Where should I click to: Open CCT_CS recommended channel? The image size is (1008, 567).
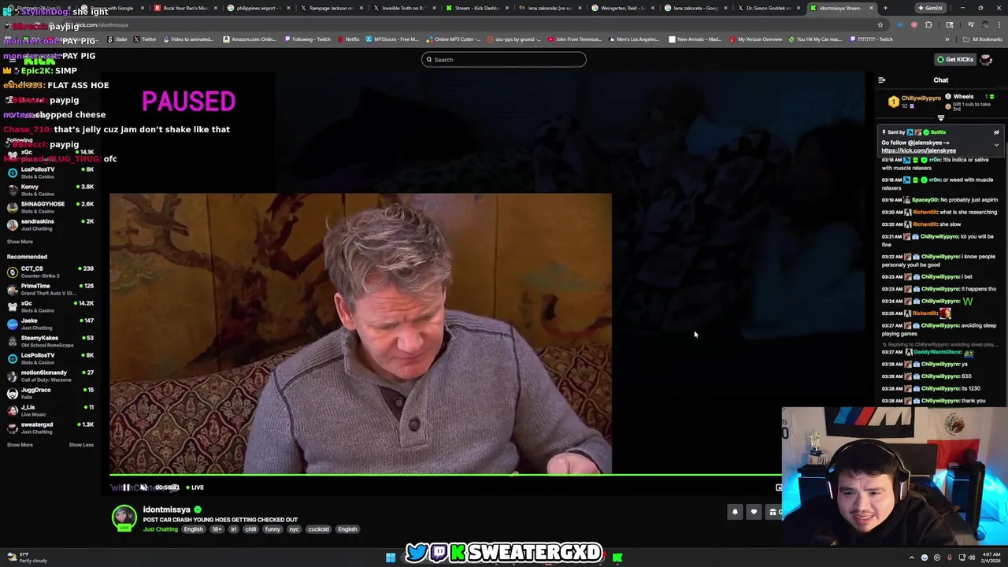pos(49,271)
